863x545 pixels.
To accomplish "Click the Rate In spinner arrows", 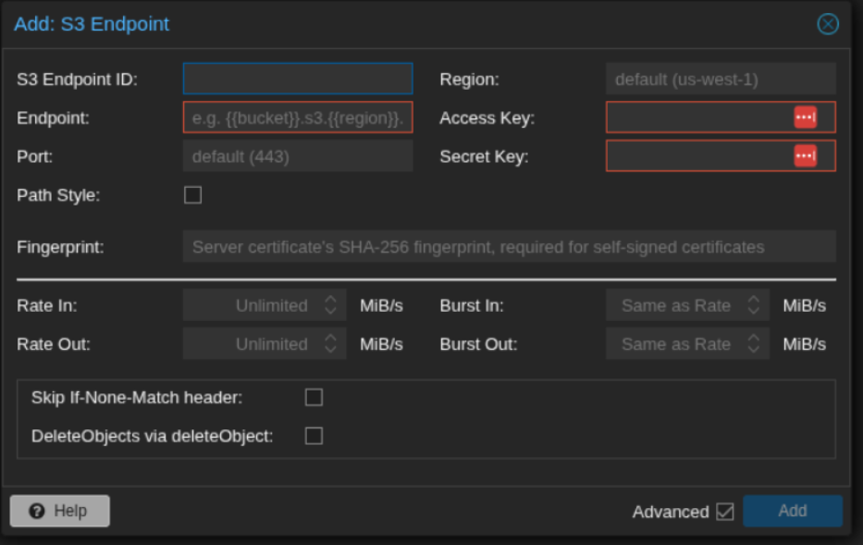I will click(330, 305).
